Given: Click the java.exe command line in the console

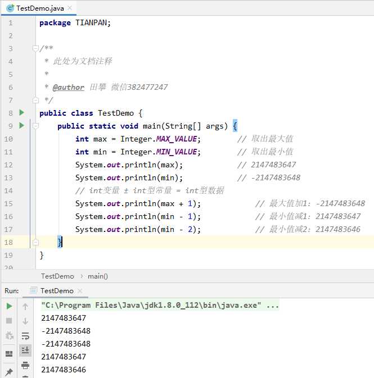Looking at the screenshot, I should click(x=160, y=305).
